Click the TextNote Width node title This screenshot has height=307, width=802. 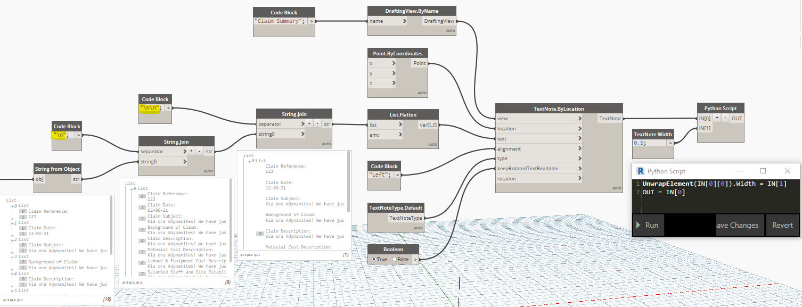click(653, 134)
